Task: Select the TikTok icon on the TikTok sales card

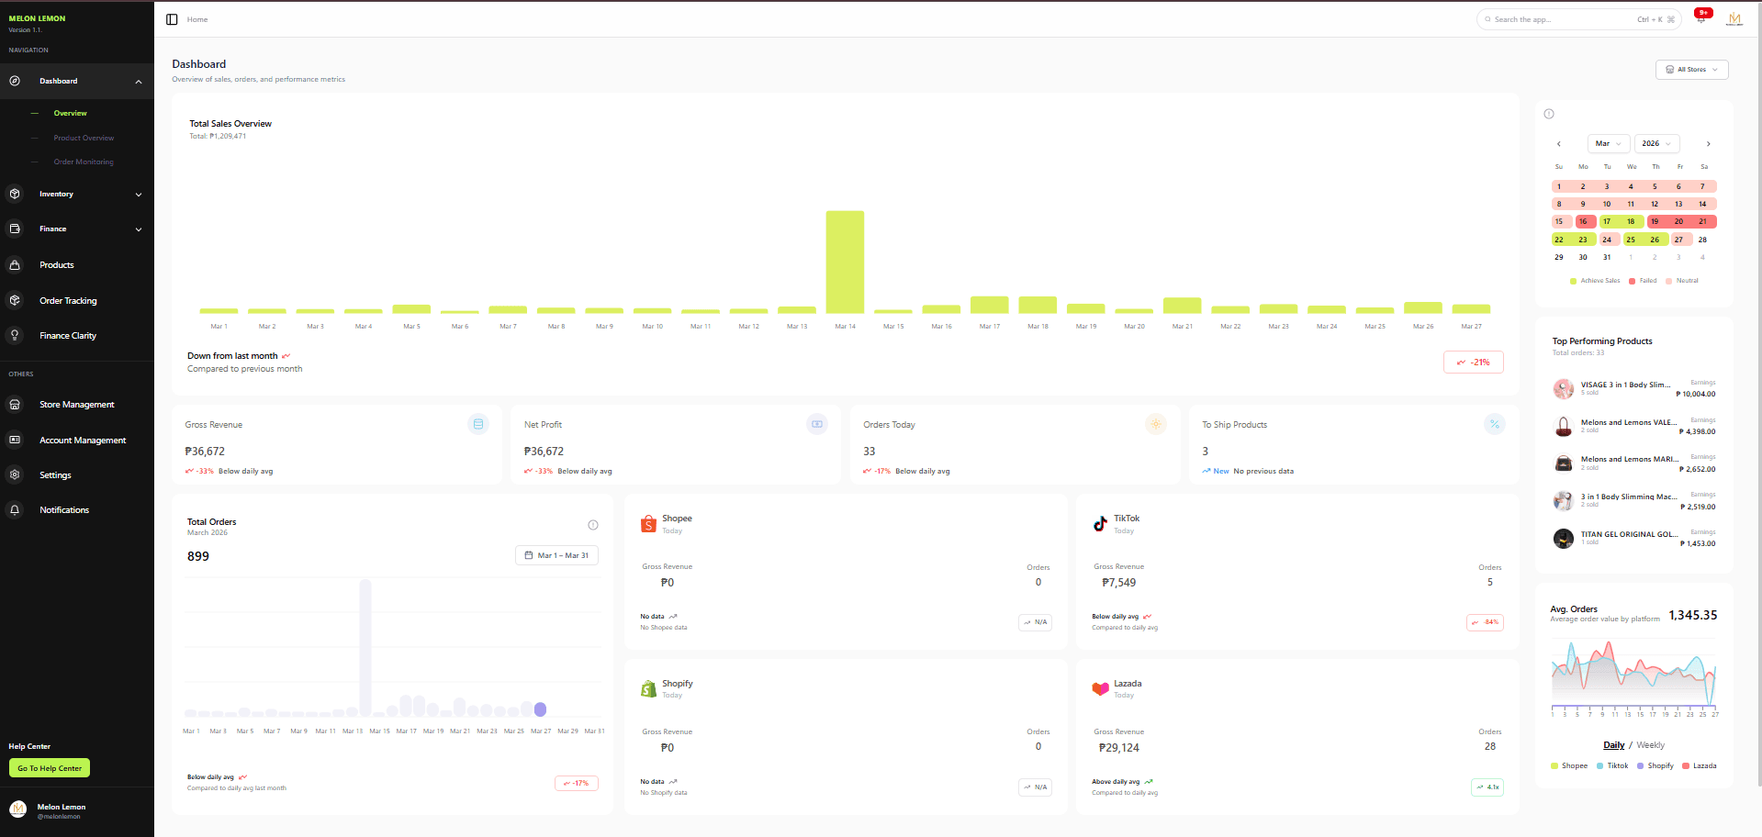Action: (x=1100, y=523)
